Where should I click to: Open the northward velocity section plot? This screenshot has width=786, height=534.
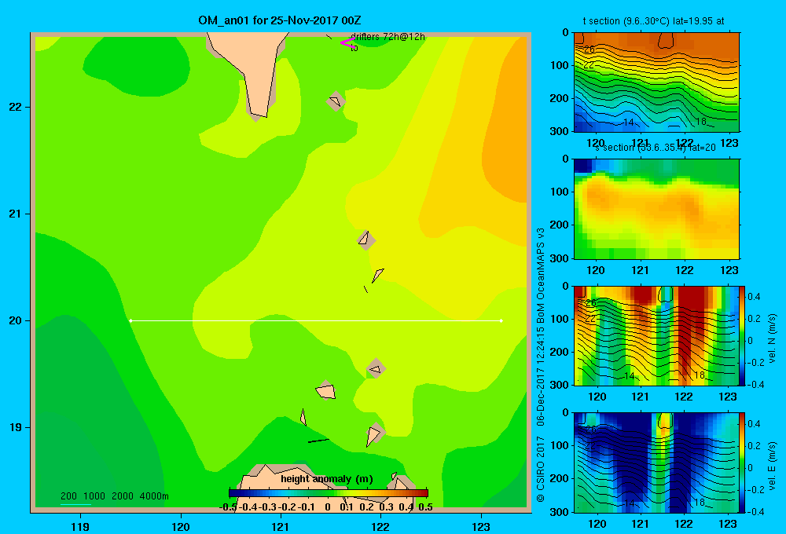pyautogui.click(x=656, y=335)
